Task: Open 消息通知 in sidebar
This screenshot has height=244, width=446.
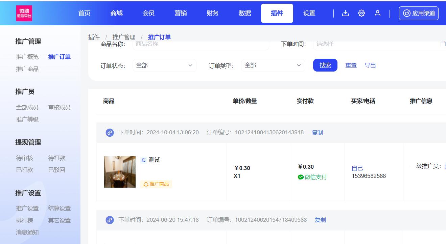Action: (x=27, y=232)
